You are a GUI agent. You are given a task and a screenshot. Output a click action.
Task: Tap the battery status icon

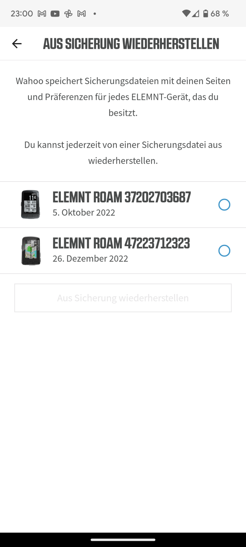coord(205,14)
